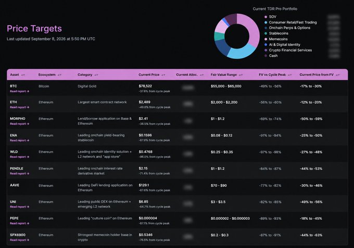Click Onchain Perps & Options legend label
The height and width of the screenshot is (248, 354).
[289, 28]
